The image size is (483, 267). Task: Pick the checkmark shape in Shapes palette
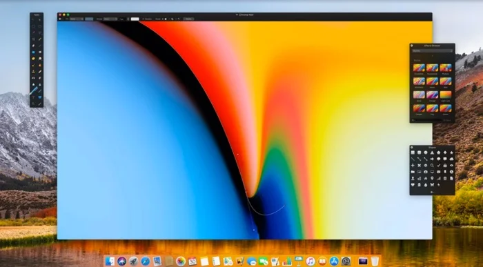[x=439, y=166]
